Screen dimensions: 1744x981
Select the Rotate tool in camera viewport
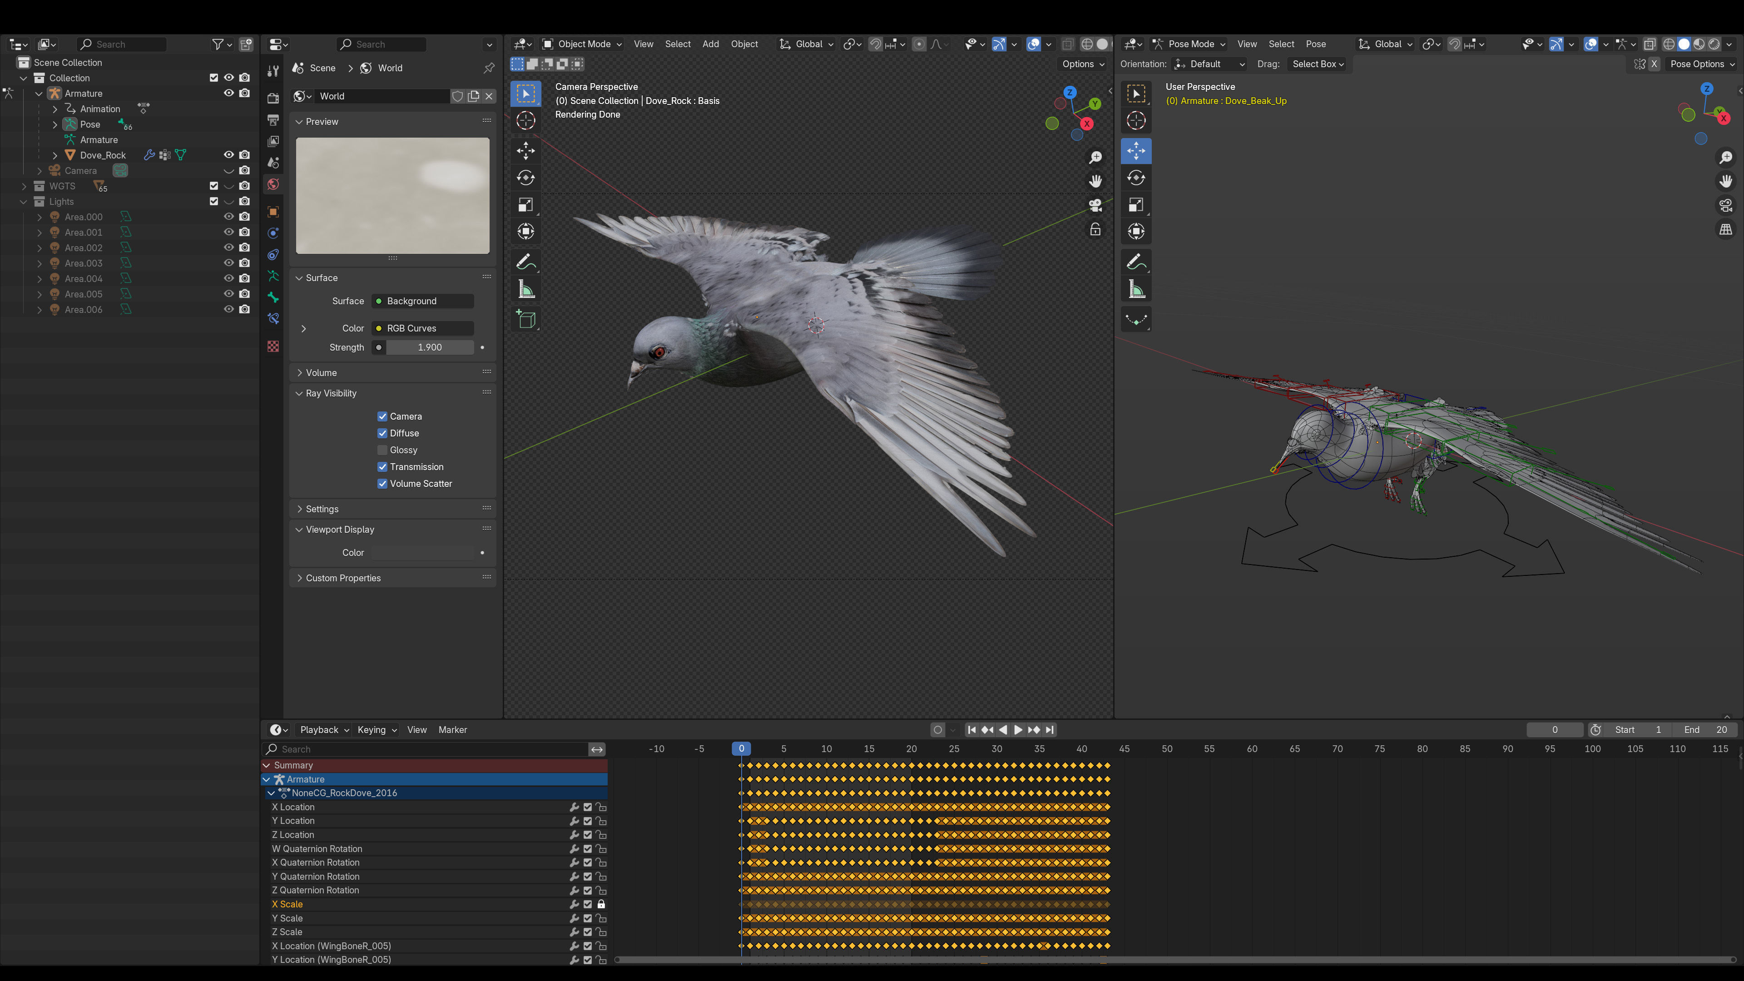pos(525,178)
